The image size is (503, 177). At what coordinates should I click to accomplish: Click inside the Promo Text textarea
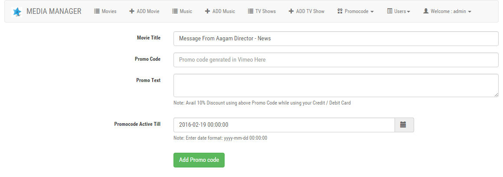click(336, 85)
